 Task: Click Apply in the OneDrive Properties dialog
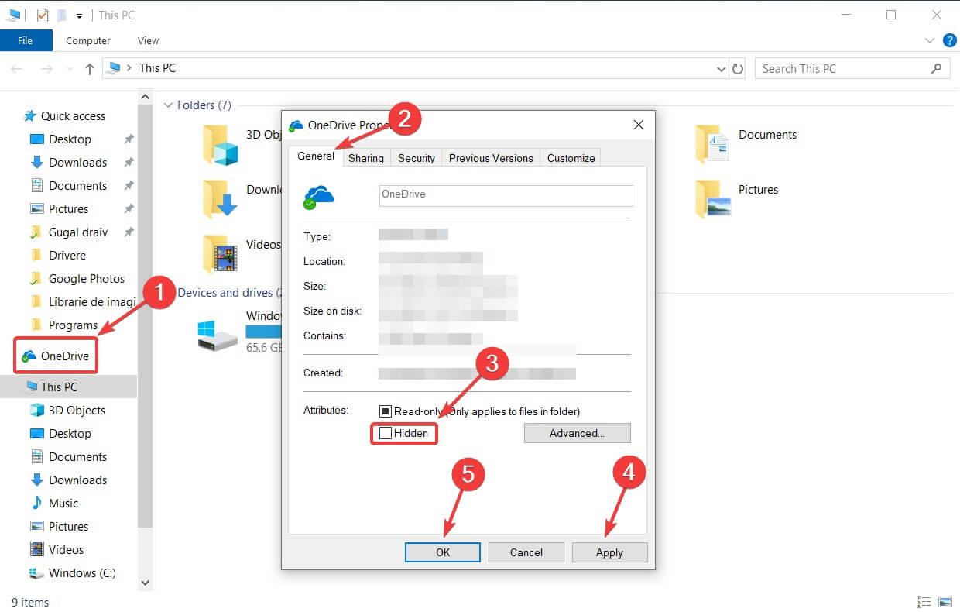pos(609,552)
